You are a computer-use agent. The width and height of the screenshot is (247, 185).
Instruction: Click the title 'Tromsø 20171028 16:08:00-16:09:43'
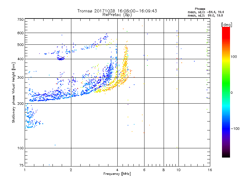117,11
